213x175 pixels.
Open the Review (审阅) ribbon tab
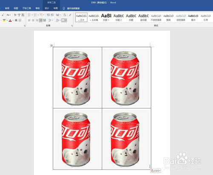tap(7, 8)
